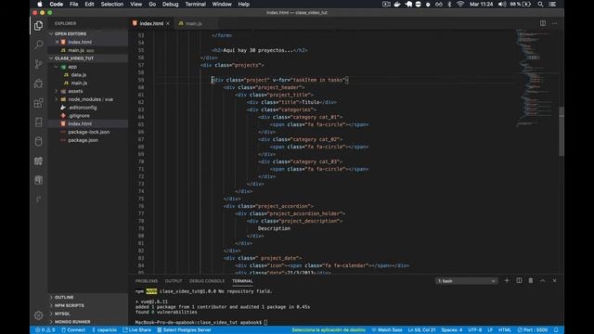Click Spaces: 4 indentation setting
The height and width of the screenshot is (334, 594).
[x=452, y=330]
